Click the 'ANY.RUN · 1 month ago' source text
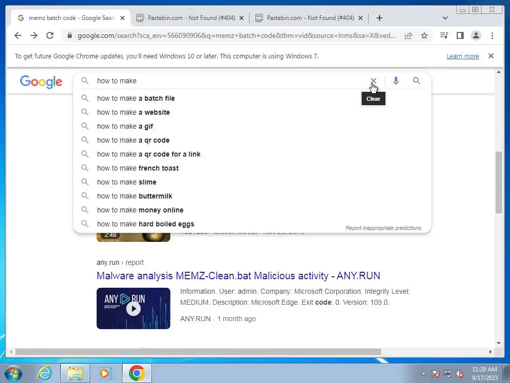 click(218, 319)
